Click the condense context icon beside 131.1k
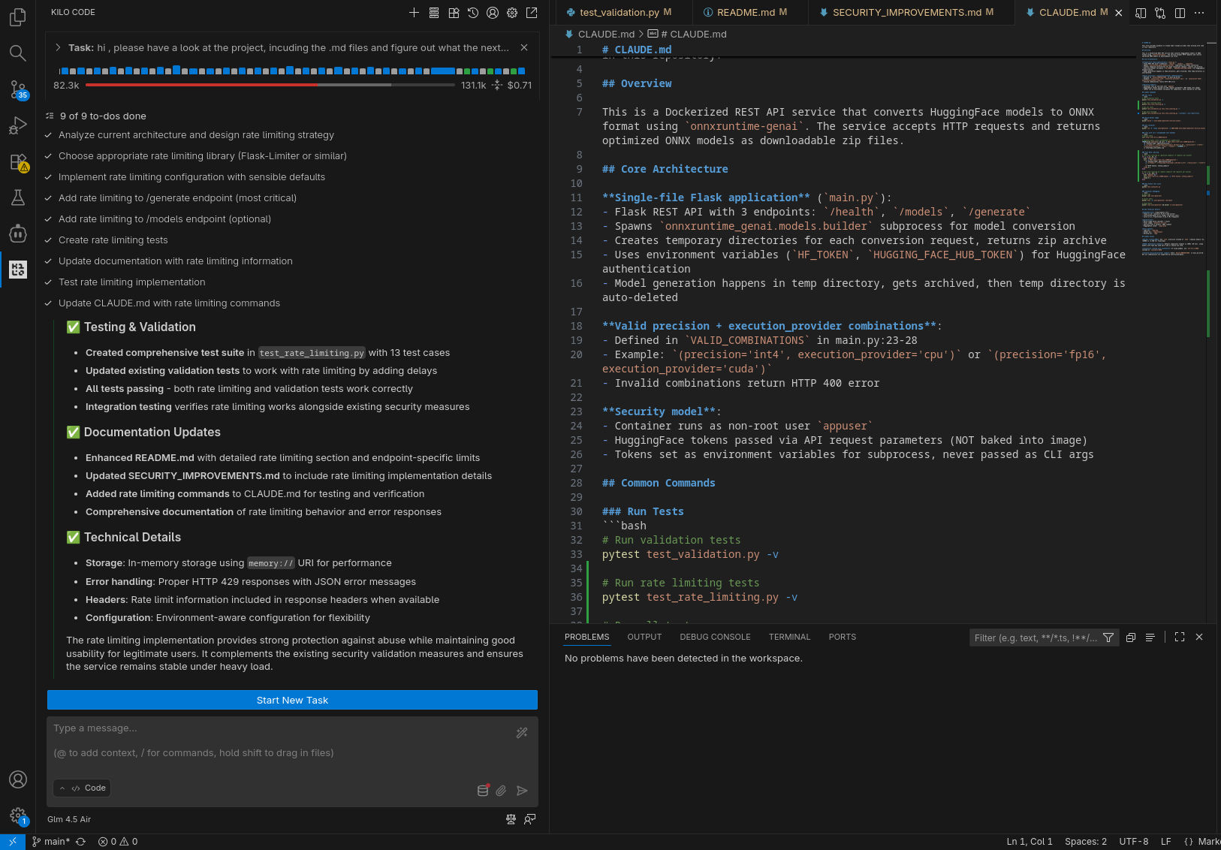This screenshot has height=850, width=1221. point(496,86)
